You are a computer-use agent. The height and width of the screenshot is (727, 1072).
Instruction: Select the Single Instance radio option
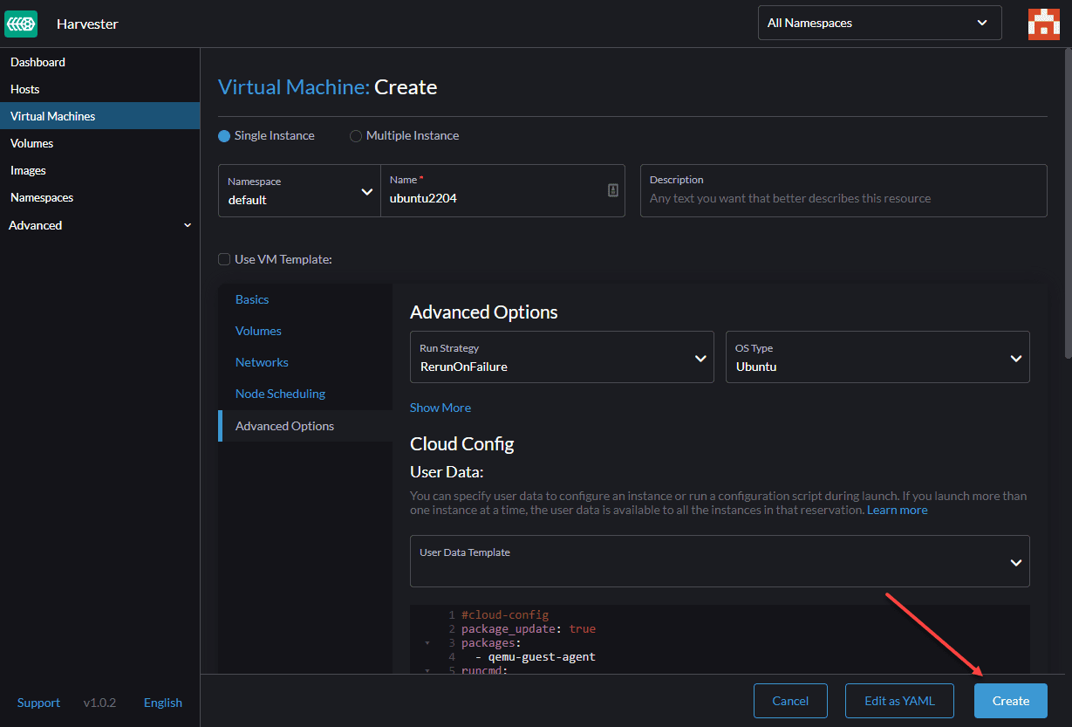tap(224, 136)
